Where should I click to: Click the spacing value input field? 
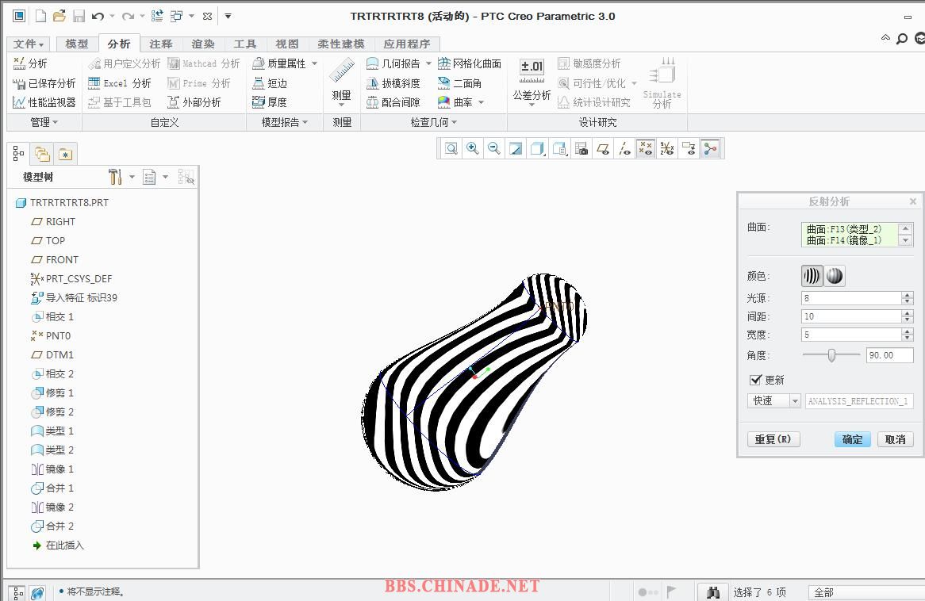[x=852, y=316]
